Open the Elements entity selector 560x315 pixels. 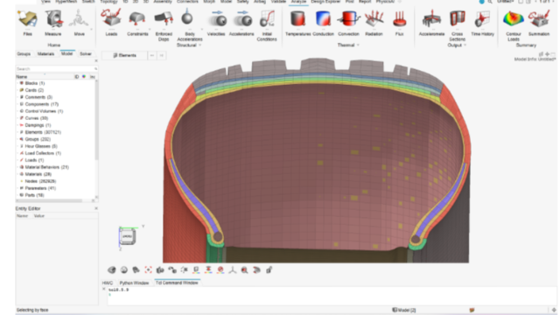tap(124, 55)
